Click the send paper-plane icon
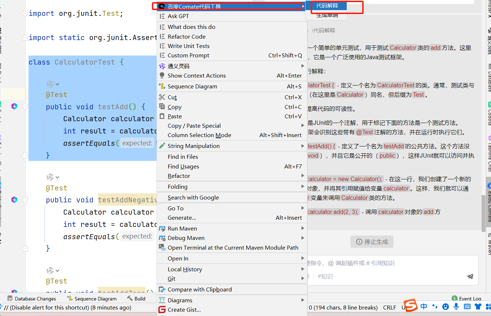The width and height of the screenshot is (491, 316). [x=470, y=276]
